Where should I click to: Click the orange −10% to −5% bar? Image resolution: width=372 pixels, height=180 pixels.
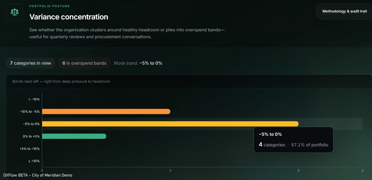[x=106, y=111]
